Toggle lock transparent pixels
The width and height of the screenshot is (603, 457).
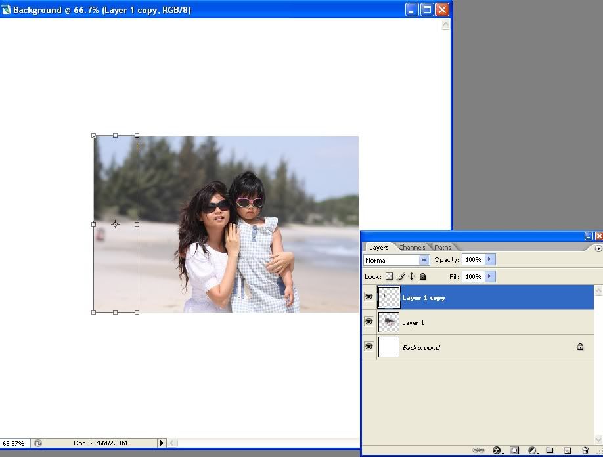click(x=389, y=277)
